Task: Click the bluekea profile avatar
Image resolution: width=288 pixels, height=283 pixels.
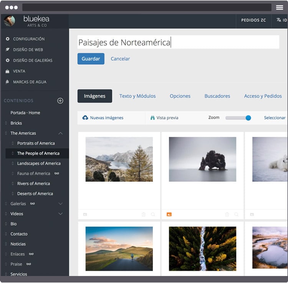Action: (9, 21)
